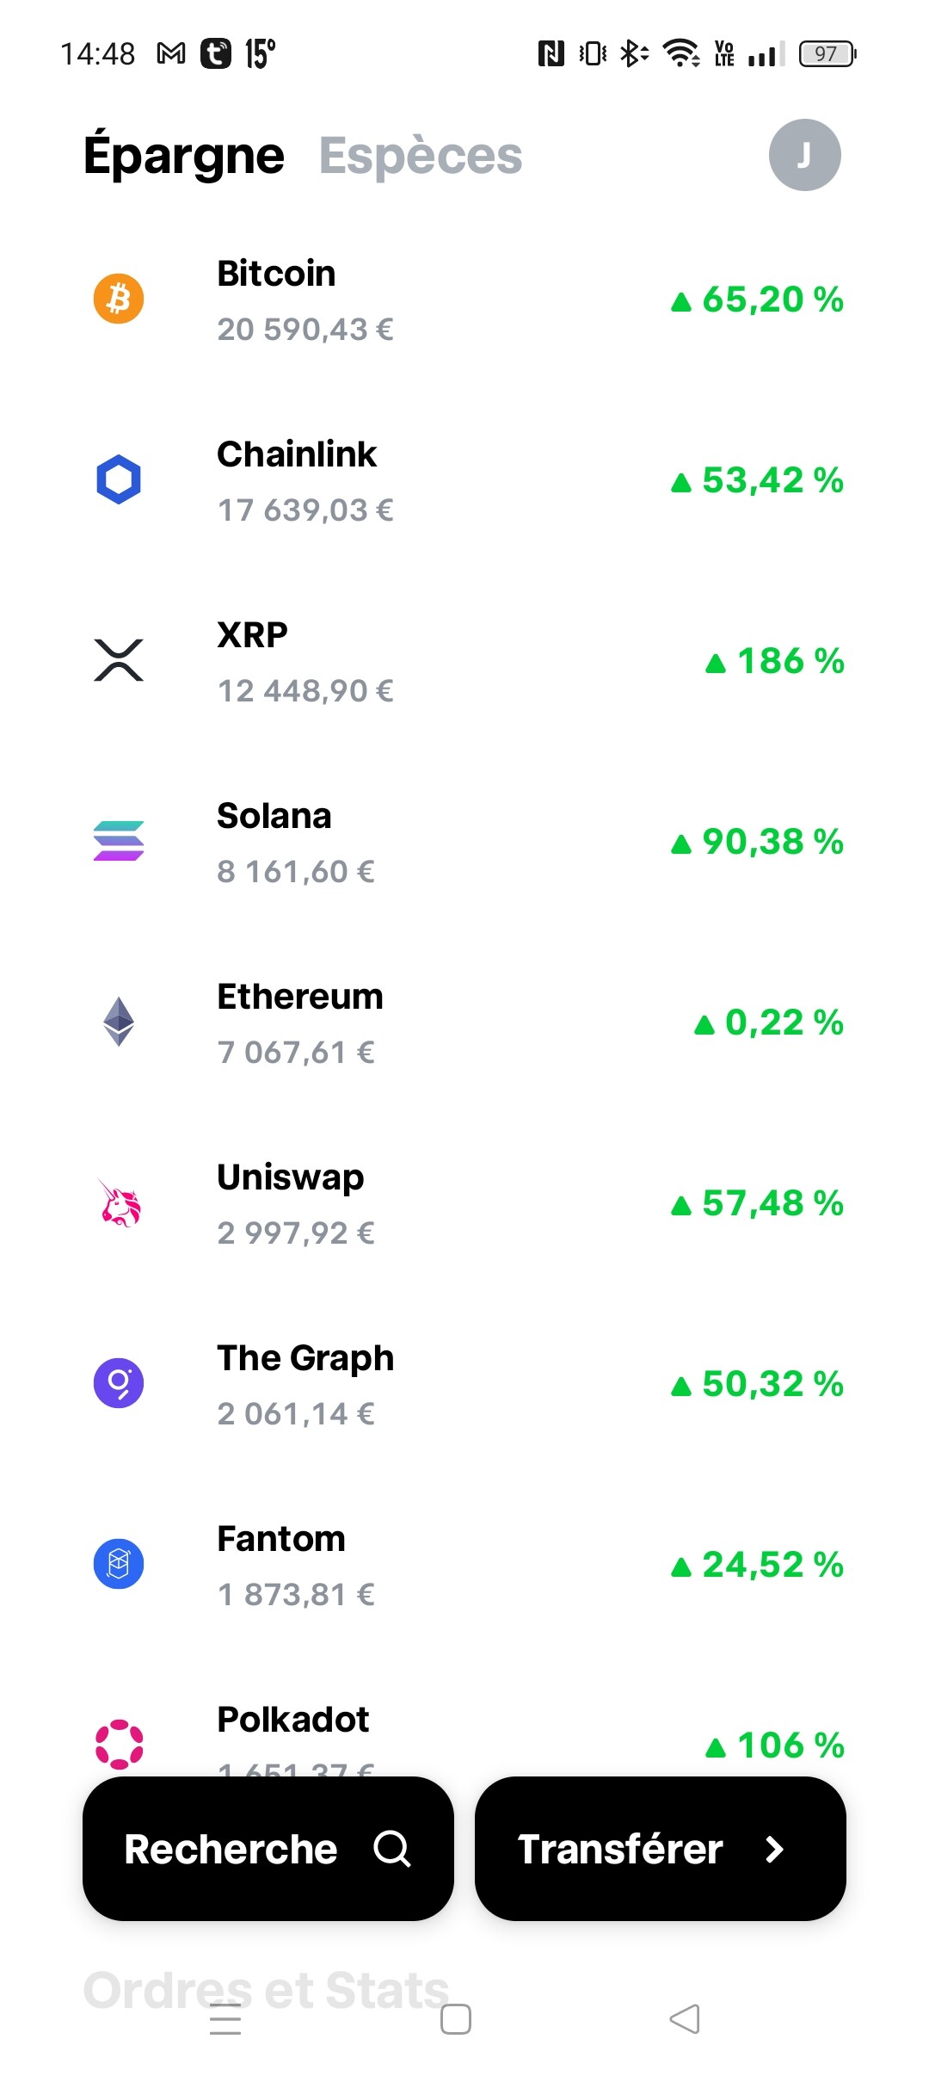Screen dimensions: 929x2076
Task: Open the profile avatar labeled J
Action: [x=804, y=155]
